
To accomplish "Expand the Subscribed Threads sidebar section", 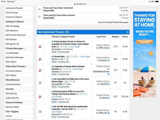I will point(26,66).
